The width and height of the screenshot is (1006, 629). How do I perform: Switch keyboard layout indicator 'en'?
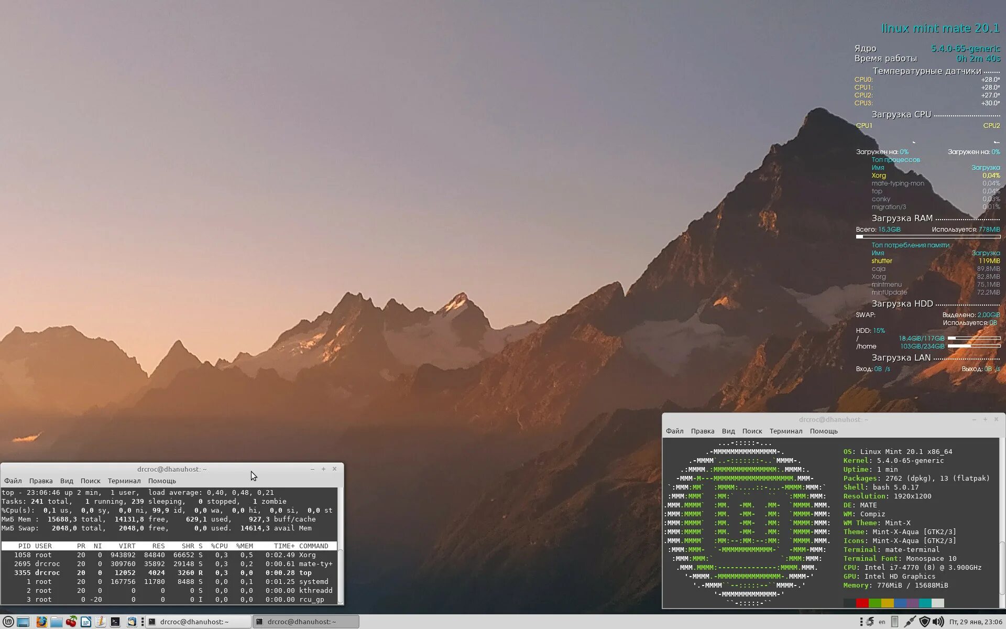[882, 622]
